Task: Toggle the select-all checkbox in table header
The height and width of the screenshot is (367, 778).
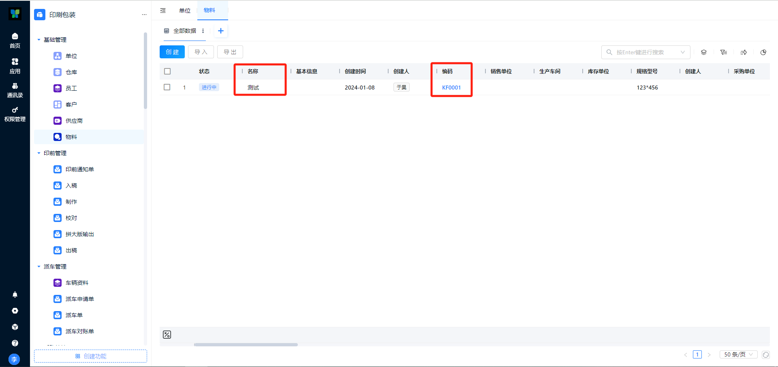Action: click(x=167, y=71)
